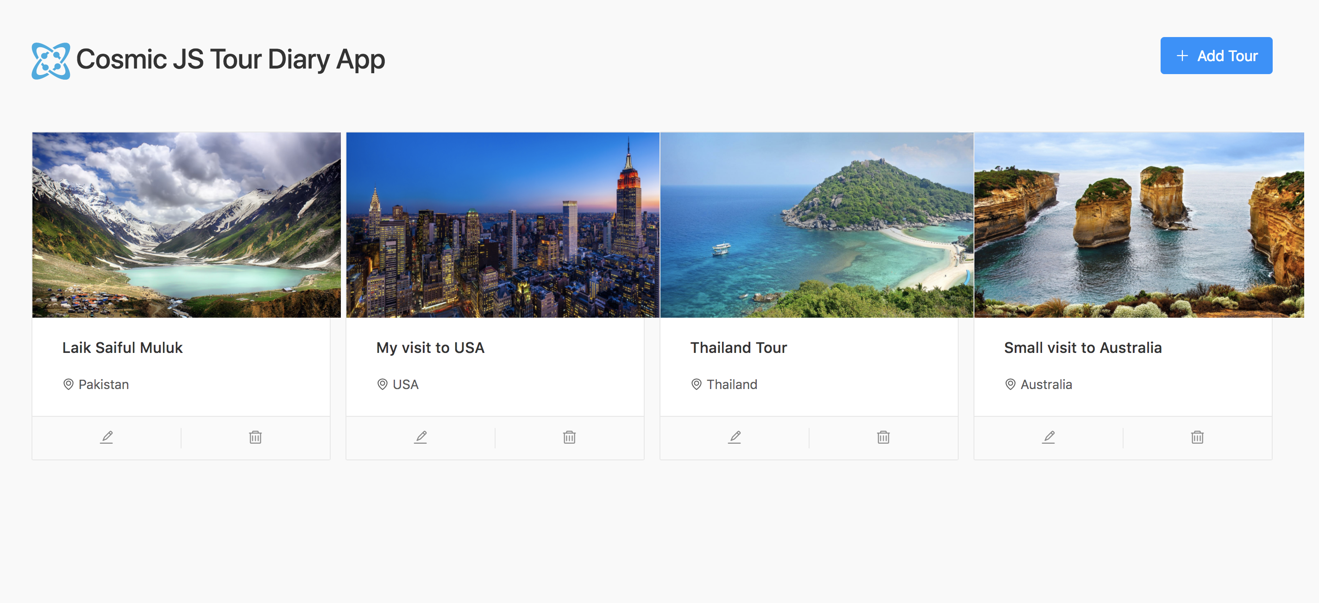The height and width of the screenshot is (603, 1319).
Task: Open the Cosmic JS Tour Diary App title
Action: click(x=231, y=59)
